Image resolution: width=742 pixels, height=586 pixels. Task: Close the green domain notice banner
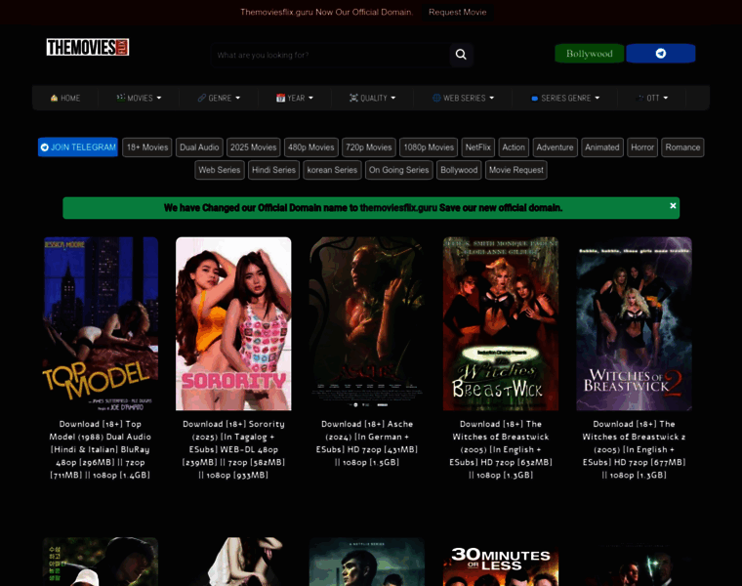pyautogui.click(x=673, y=205)
